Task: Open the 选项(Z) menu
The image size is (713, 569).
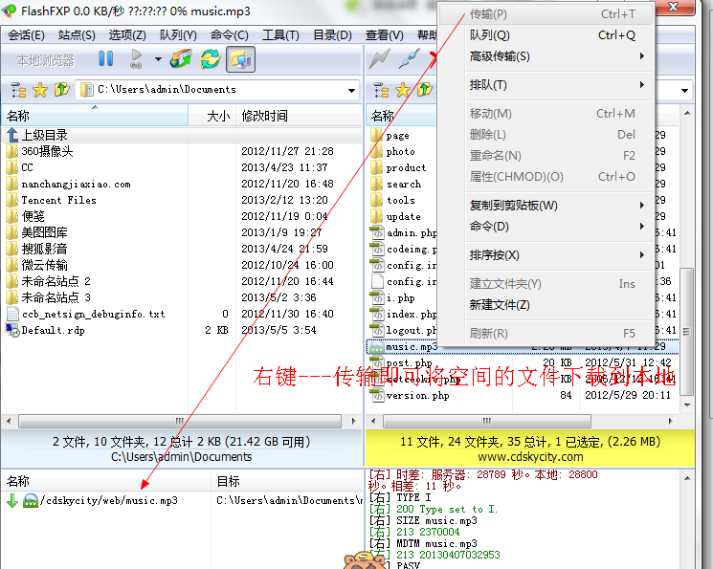Action: point(127,35)
